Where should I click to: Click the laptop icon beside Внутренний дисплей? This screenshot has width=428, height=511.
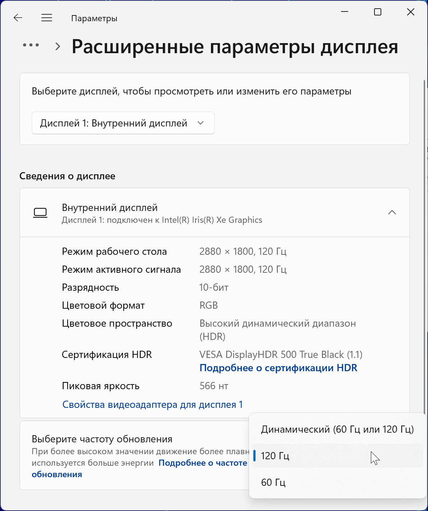40,213
